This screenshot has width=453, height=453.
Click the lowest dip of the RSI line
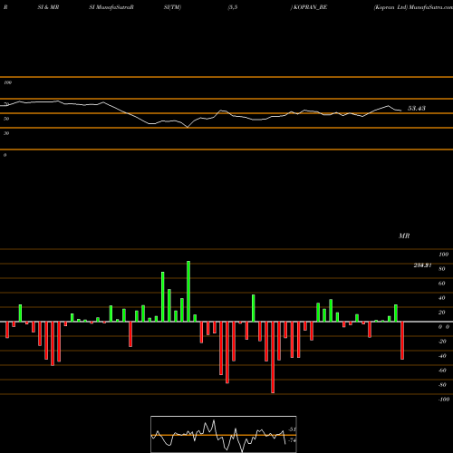(188, 127)
